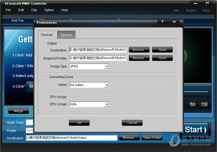
Task: Click the Merge button in main window
Action: coord(18,111)
